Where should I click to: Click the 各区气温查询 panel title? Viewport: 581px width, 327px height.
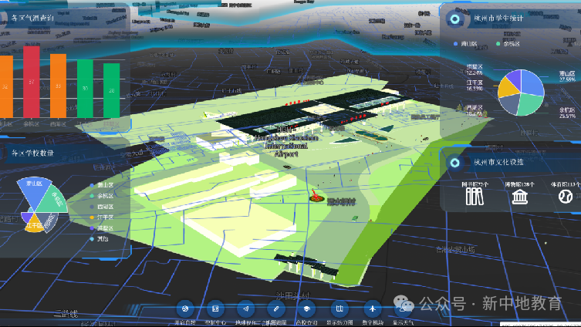tap(32, 18)
